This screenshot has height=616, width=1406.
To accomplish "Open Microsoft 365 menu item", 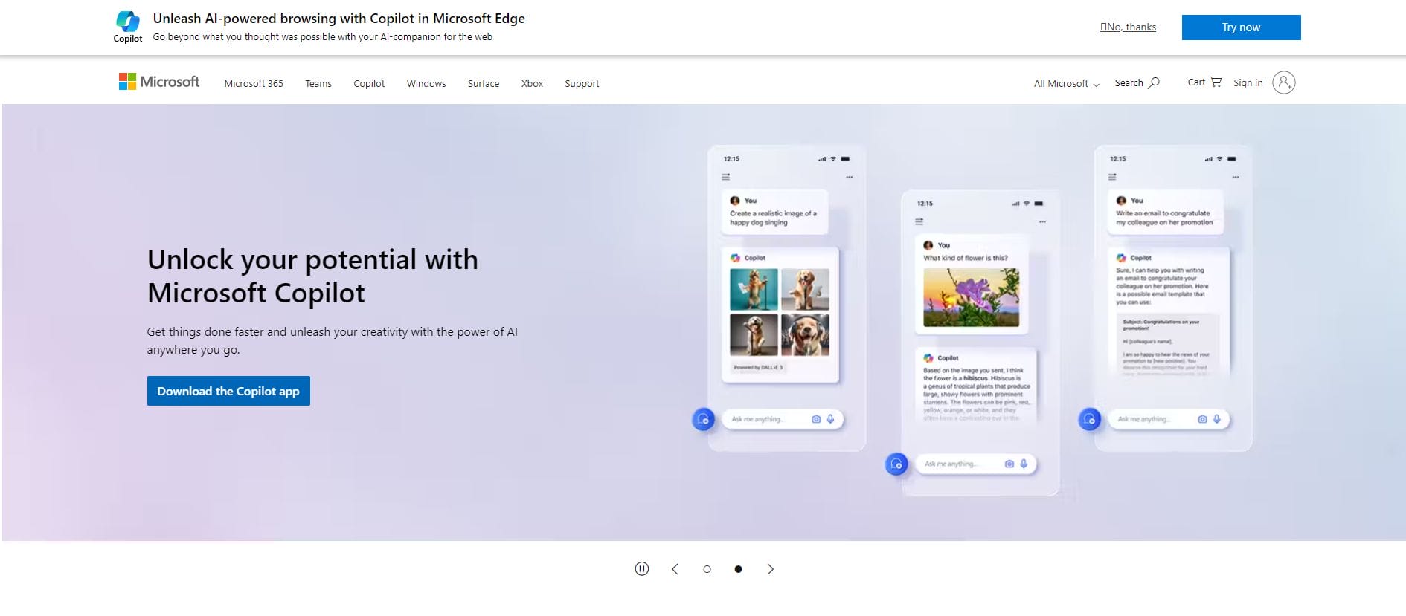I will coord(254,83).
